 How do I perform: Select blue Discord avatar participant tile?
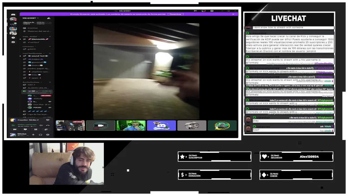[161, 125]
